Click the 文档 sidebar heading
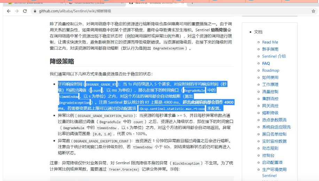Image resolution: width=319 pixels, height=181 pixels. (258, 32)
